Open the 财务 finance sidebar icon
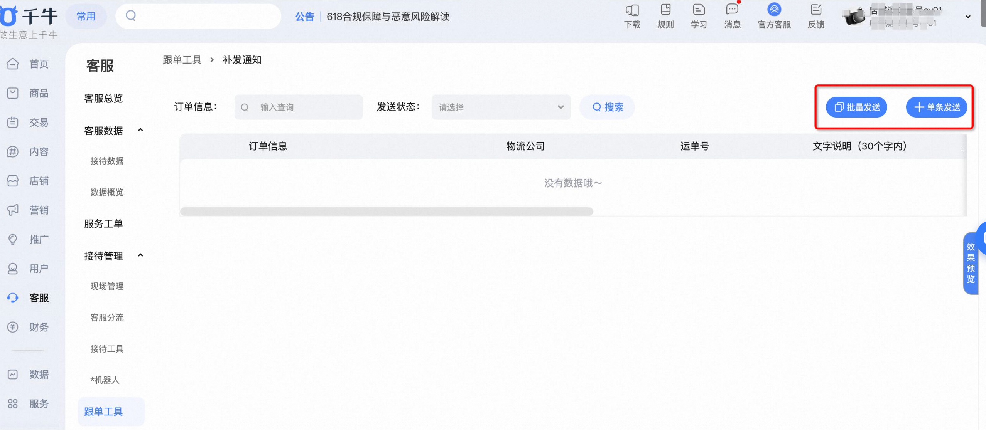986x430 pixels. pos(13,327)
